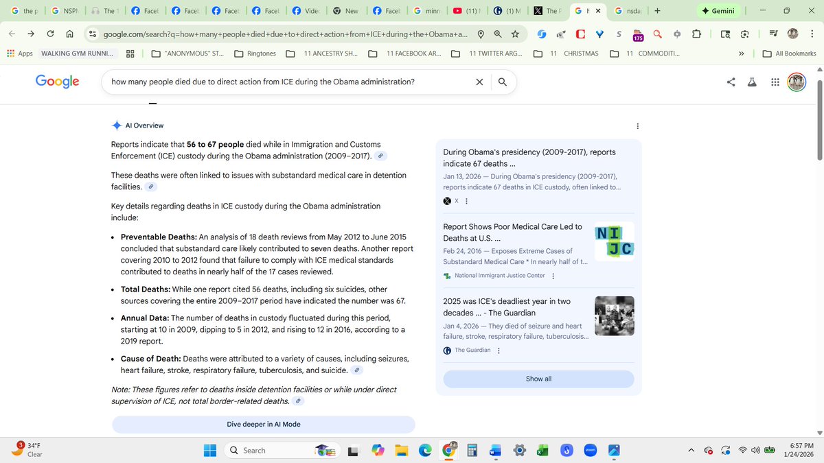Open a new tab with plus button

[657, 11]
